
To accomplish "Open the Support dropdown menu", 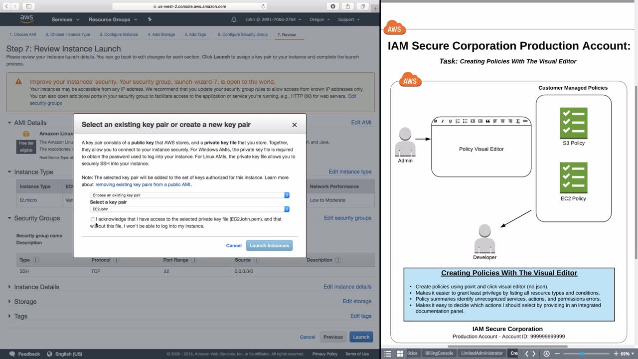I will point(349,19).
